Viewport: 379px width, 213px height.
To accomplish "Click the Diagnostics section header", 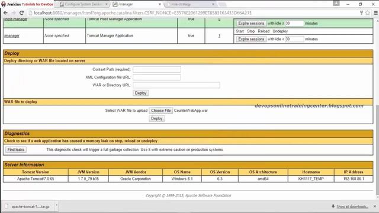I will [188, 134].
